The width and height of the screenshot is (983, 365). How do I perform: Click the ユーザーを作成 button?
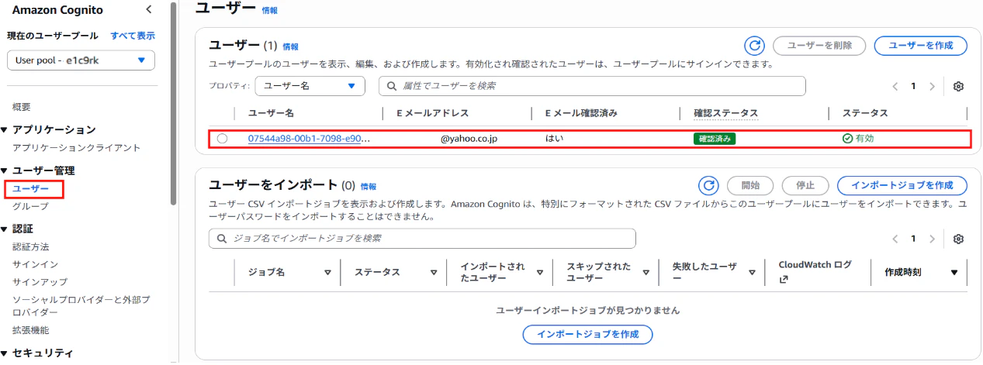click(x=921, y=46)
